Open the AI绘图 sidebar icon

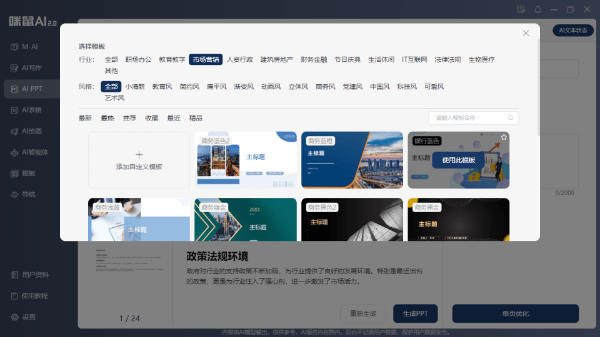coord(14,132)
